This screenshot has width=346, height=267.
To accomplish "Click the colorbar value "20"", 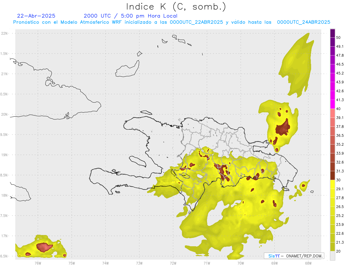I will point(339,251).
